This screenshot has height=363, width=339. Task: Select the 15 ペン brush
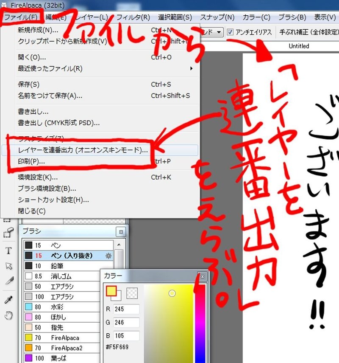pyautogui.click(x=69, y=245)
